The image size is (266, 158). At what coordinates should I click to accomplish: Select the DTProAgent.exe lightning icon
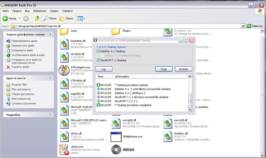64,70
